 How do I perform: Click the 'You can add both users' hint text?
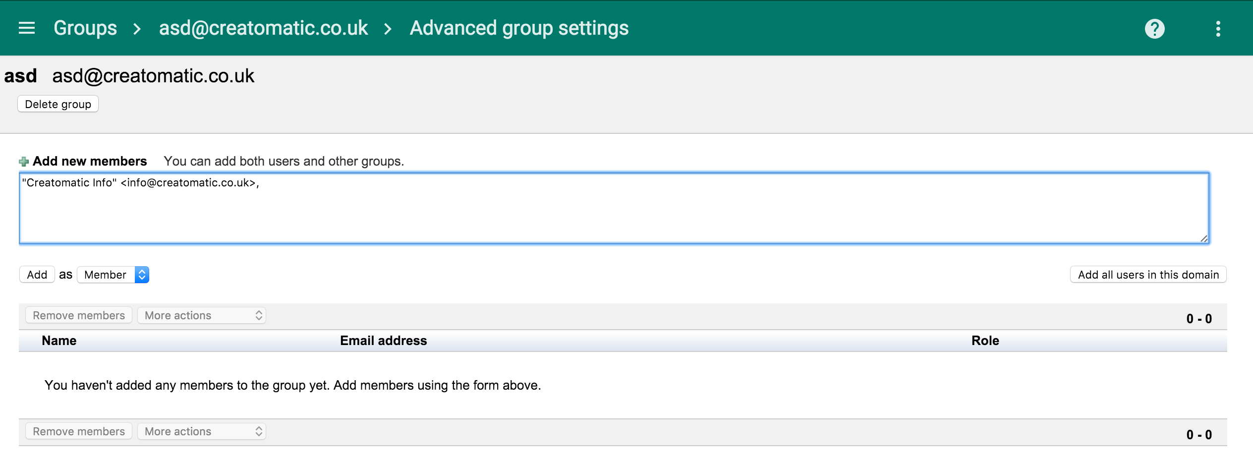(x=284, y=161)
